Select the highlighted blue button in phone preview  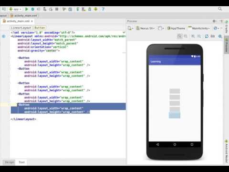175,115
